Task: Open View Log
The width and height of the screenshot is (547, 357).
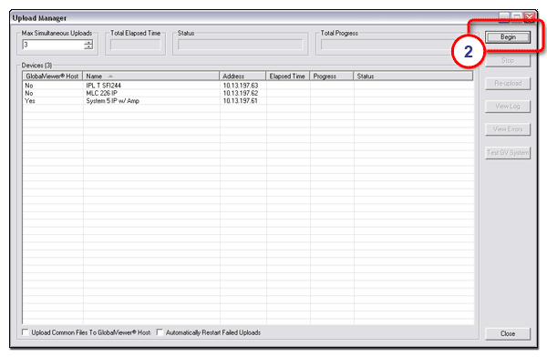Action: point(508,107)
